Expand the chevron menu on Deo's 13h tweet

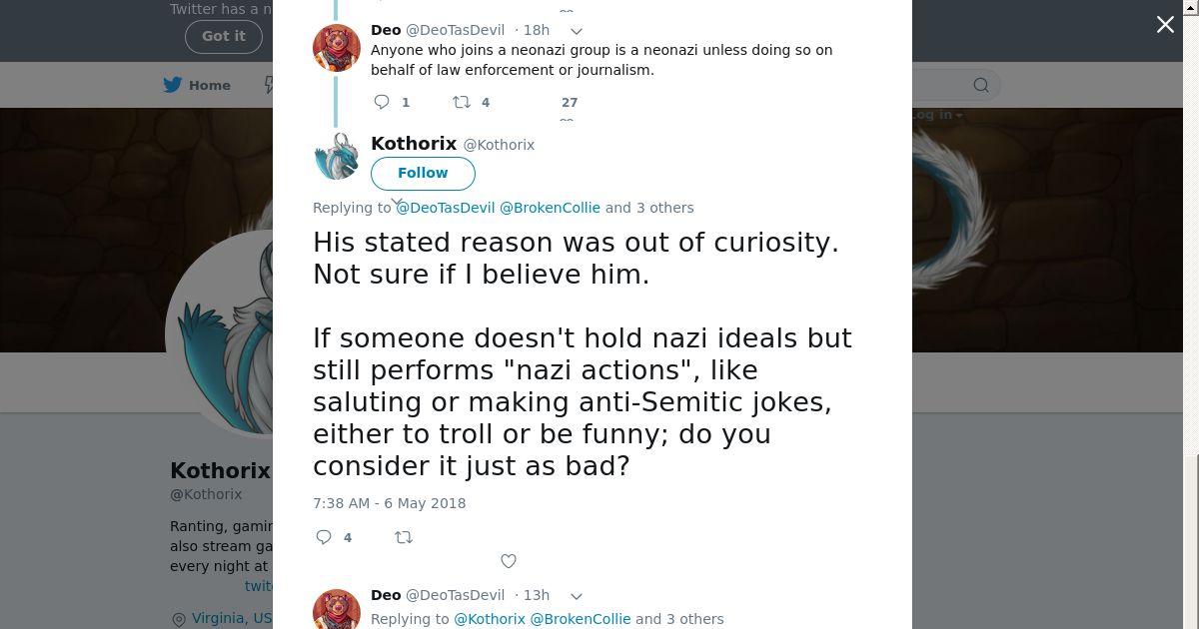[x=577, y=596]
